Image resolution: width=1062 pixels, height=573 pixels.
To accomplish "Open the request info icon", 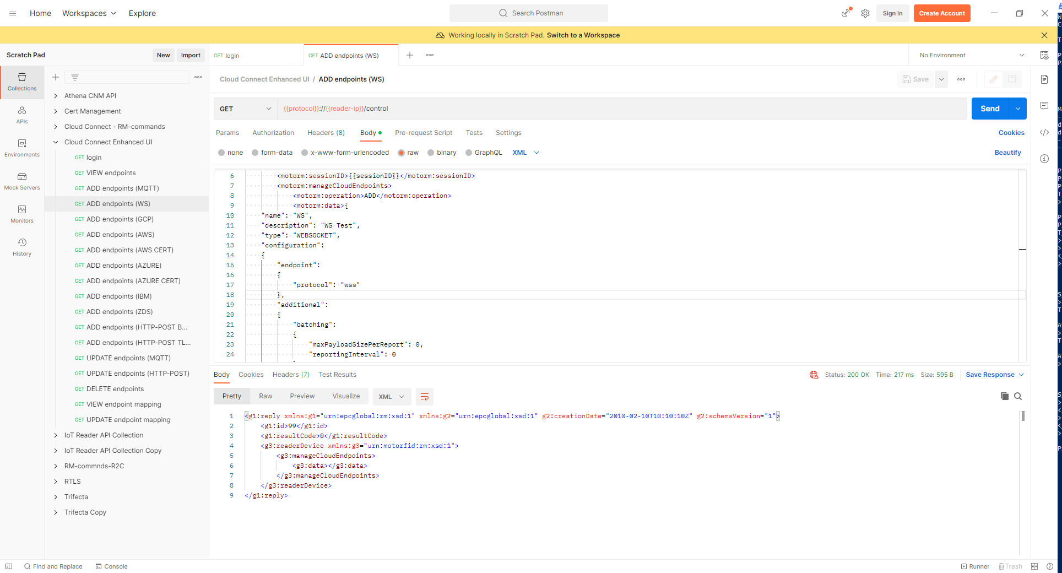I will point(1044,159).
